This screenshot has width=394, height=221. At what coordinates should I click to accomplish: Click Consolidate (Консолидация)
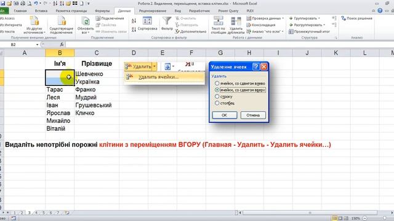[261, 25]
